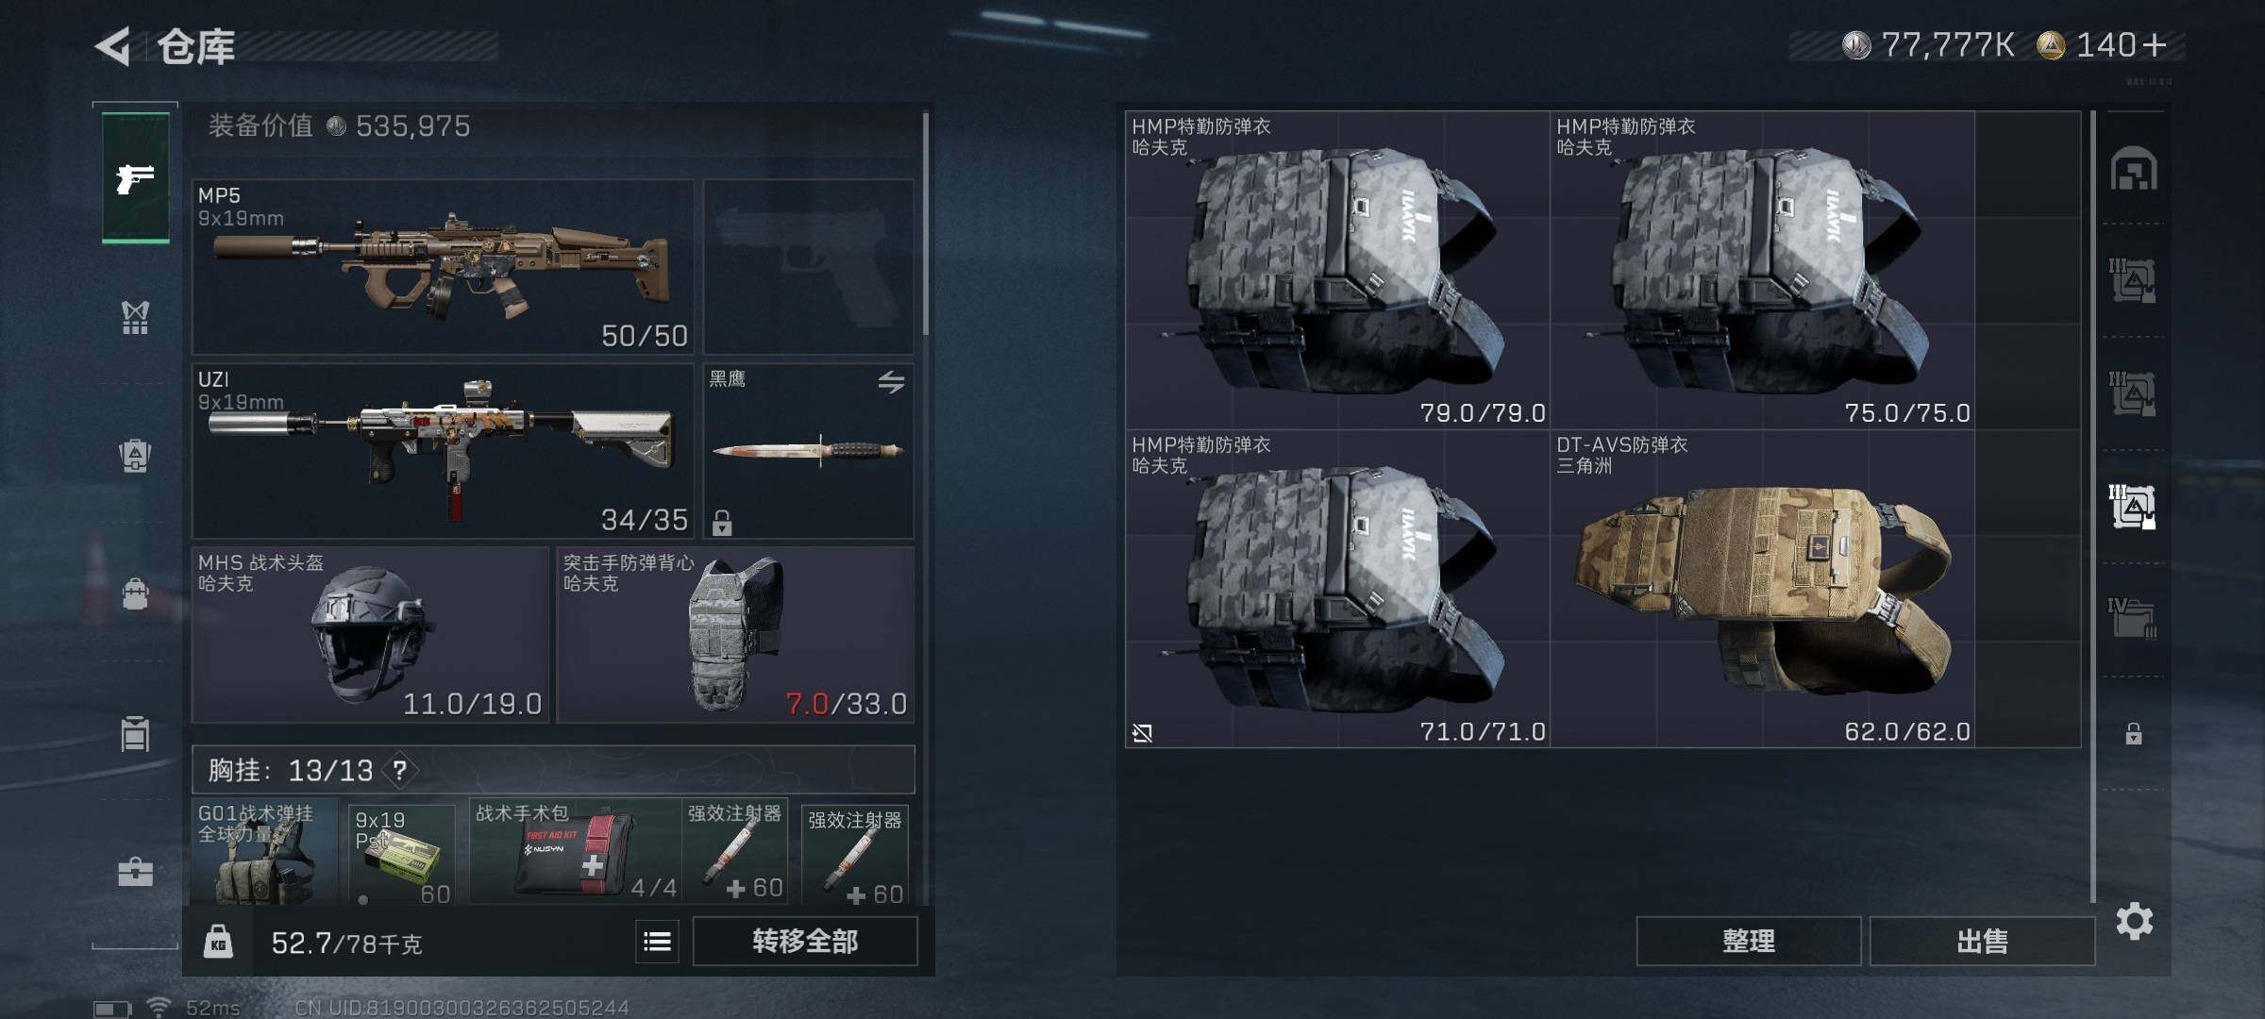Image resolution: width=2265 pixels, height=1019 pixels.
Task: Click the 出售 sell button
Action: [1982, 941]
